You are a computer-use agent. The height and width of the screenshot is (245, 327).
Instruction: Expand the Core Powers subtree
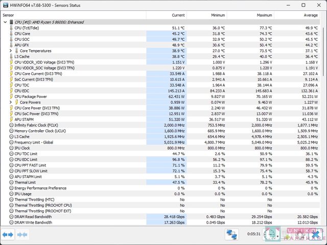tap(11, 102)
